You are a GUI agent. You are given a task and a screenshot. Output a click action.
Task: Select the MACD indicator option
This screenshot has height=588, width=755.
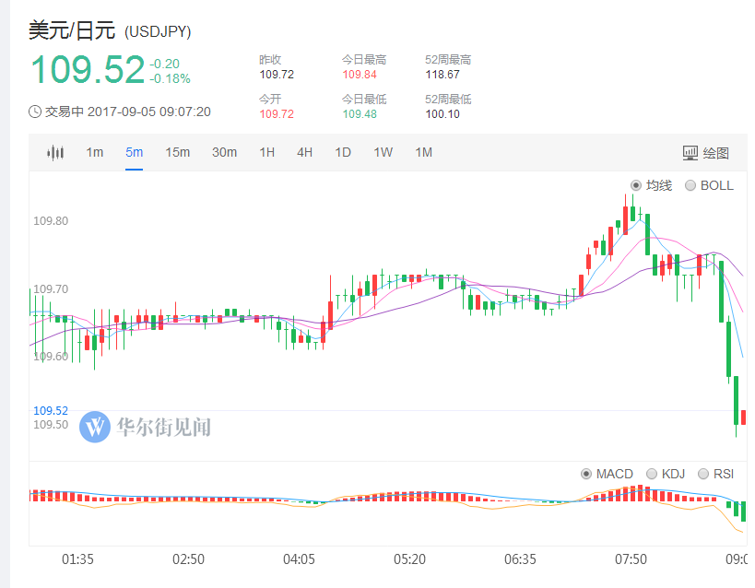click(x=586, y=474)
